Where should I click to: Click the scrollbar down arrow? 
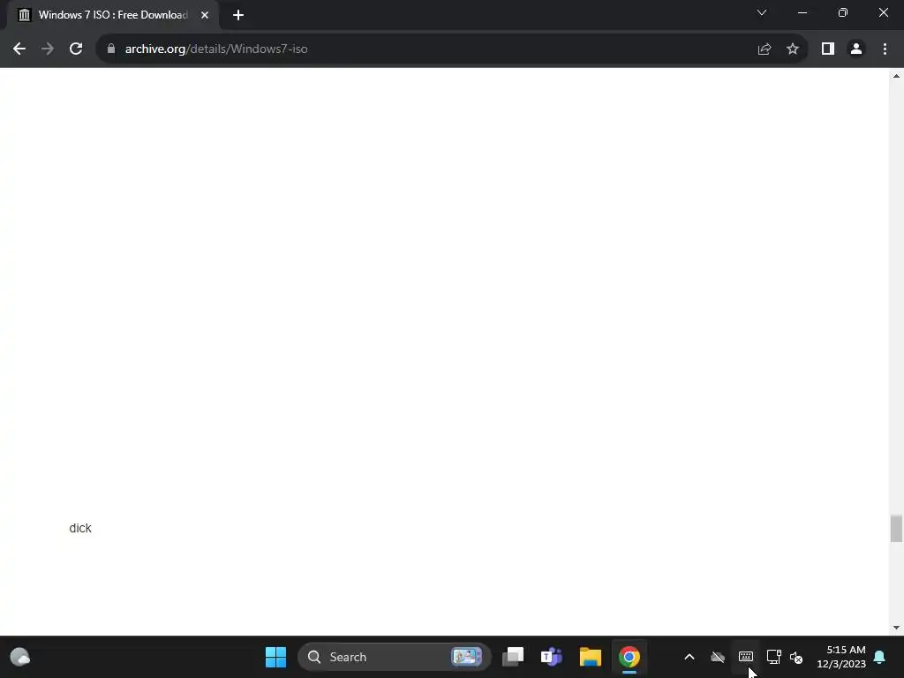coord(896,628)
